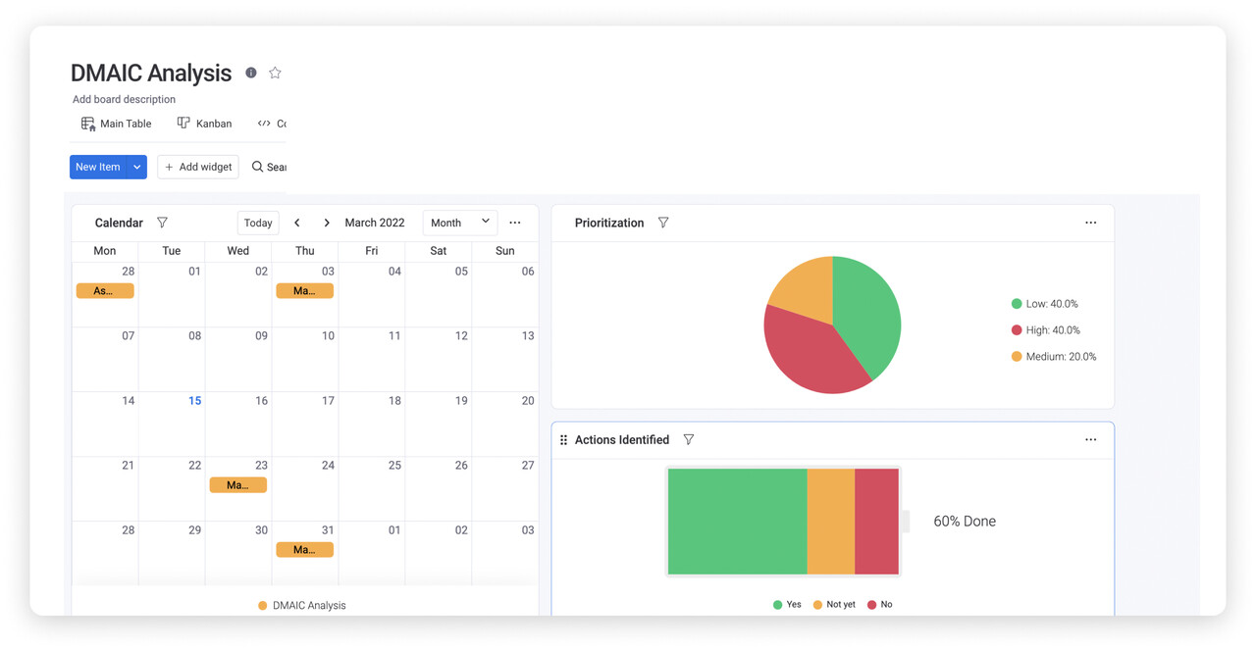Click the Actions Identified drag handle

(563, 440)
